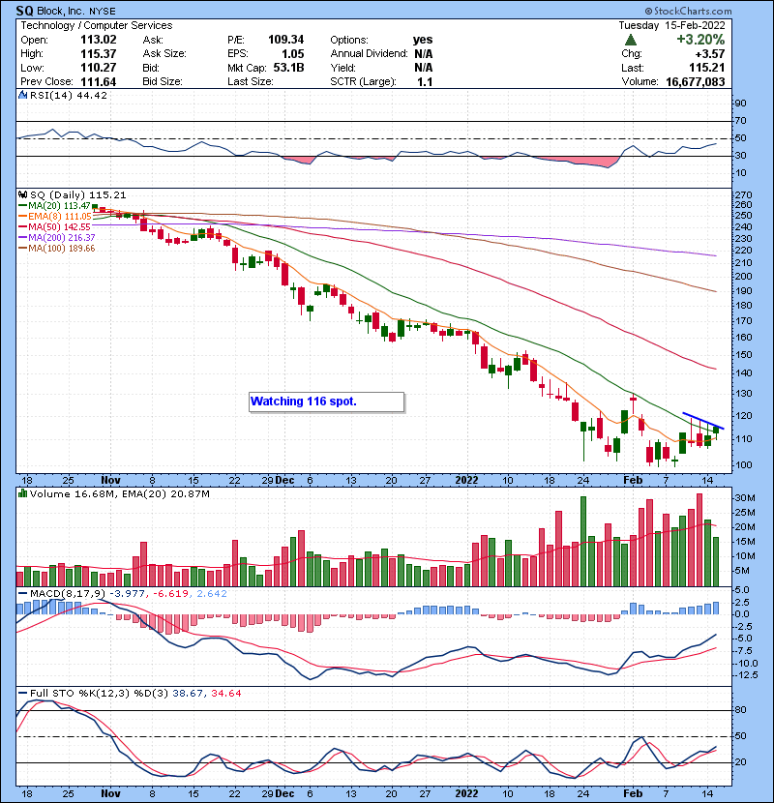Click the date Tuesday 15-Feb-2022
This screenshot has height=803, width=774.
click(x=671, y=25)
